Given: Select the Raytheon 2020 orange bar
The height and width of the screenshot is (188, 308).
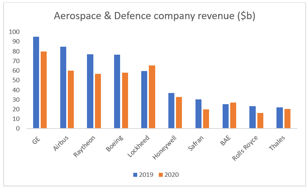Looking at the screenshot, I should [98, 101].
